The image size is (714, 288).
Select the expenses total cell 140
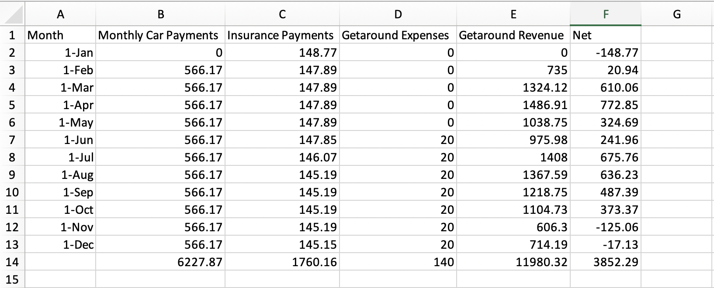coord(398,262)
